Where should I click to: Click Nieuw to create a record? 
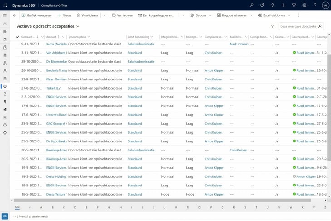[64, 15]
